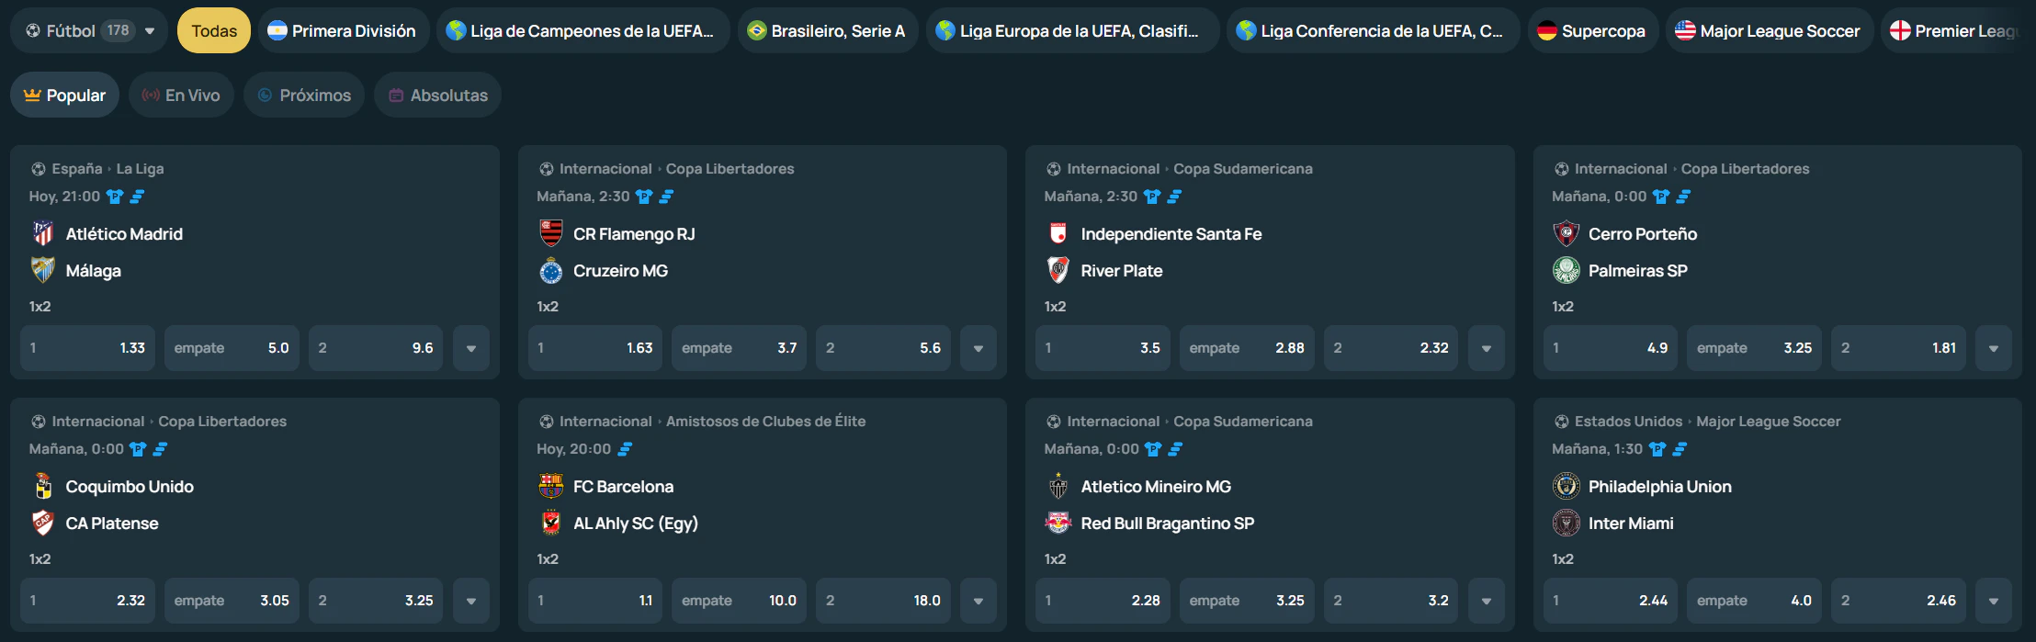Expand more markets for Philadelphia Union match
This screenshot has height=642, width=2036.
pos(1994,601)
